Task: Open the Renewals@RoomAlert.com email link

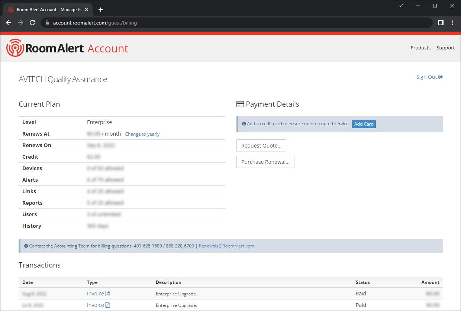Action: click(226, 246)
